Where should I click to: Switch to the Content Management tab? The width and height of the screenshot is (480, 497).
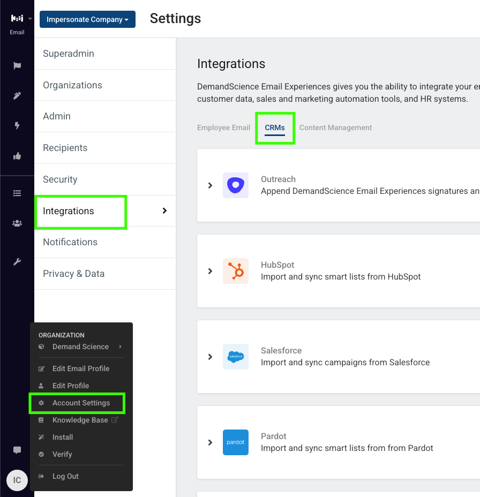tap(335, 127)
